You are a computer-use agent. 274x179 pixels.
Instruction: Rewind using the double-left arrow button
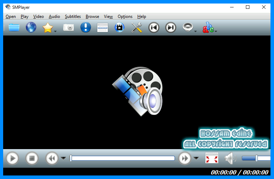click(52, 158)
